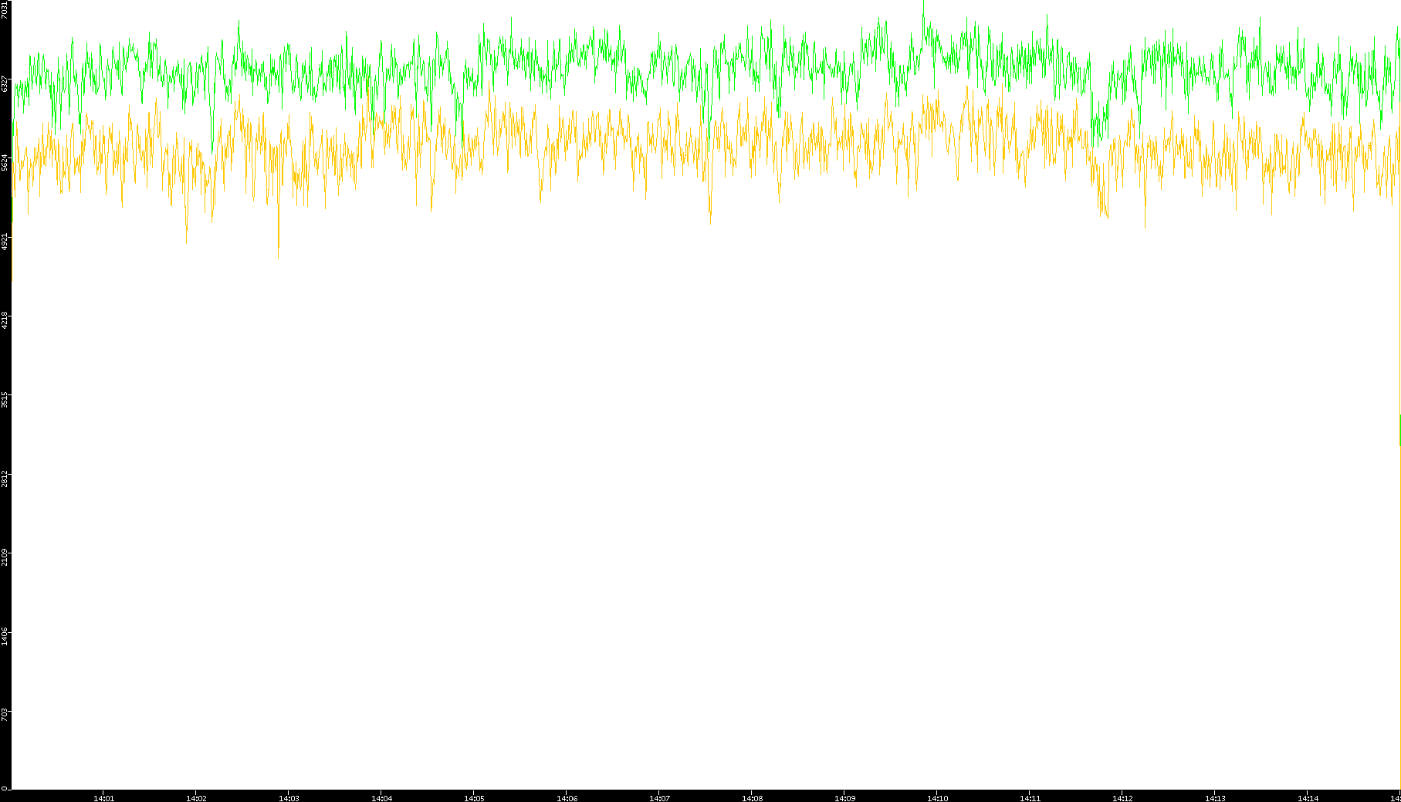1401x802 pixels.
Task: Click the 14:01 time axis label
Action: (x=103, y=798)
